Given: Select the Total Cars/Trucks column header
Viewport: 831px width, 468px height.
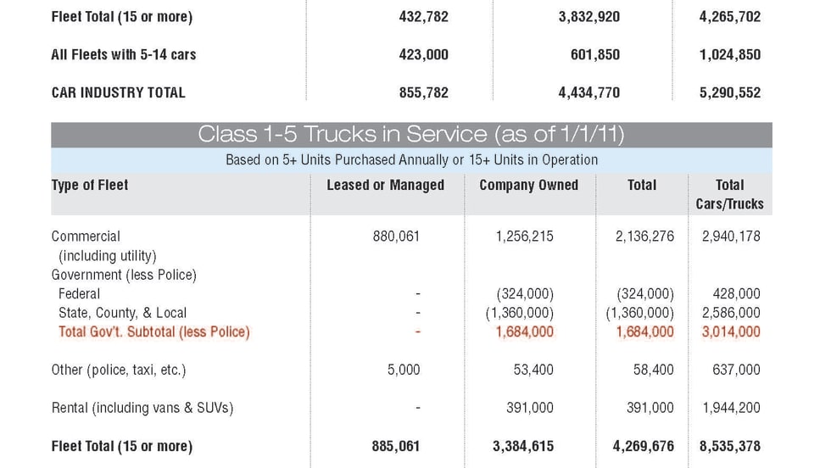Looking at the screenshot, I should click(x=729, y=194).
